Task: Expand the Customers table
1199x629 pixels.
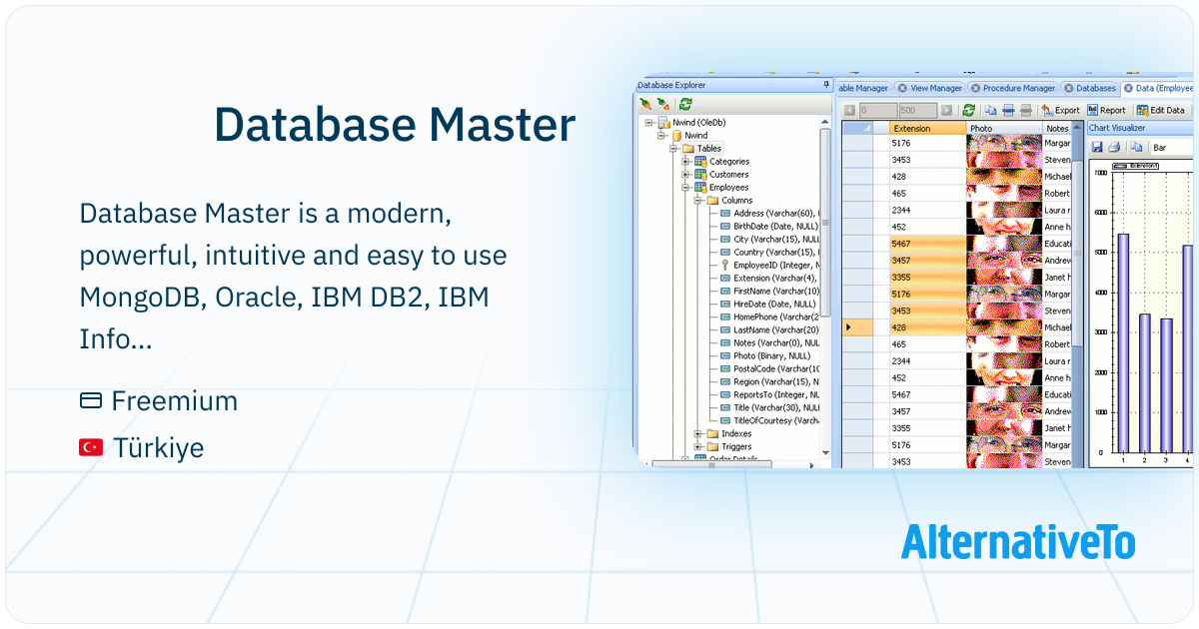Action: pos(685,174)
